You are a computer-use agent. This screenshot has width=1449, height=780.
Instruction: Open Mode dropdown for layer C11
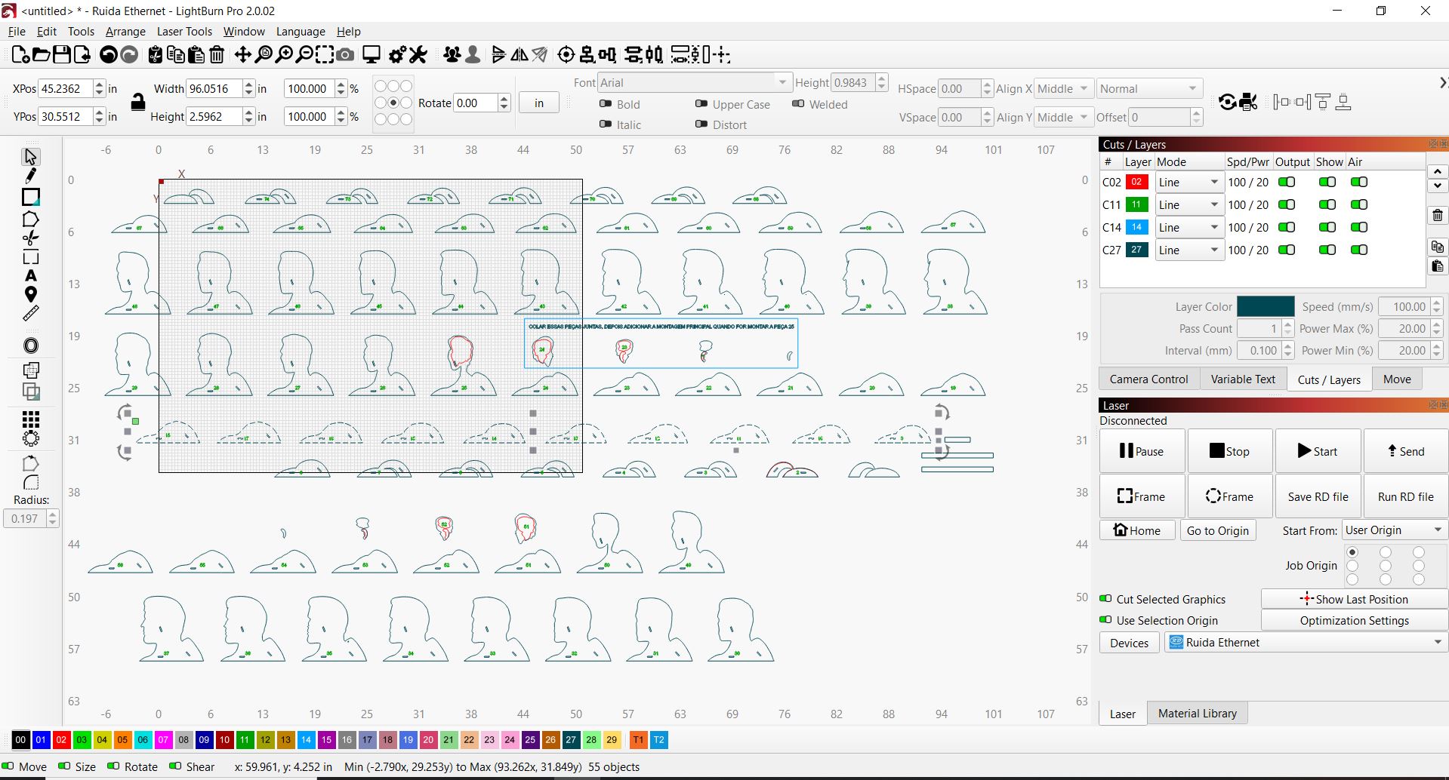coord(1188,205)
